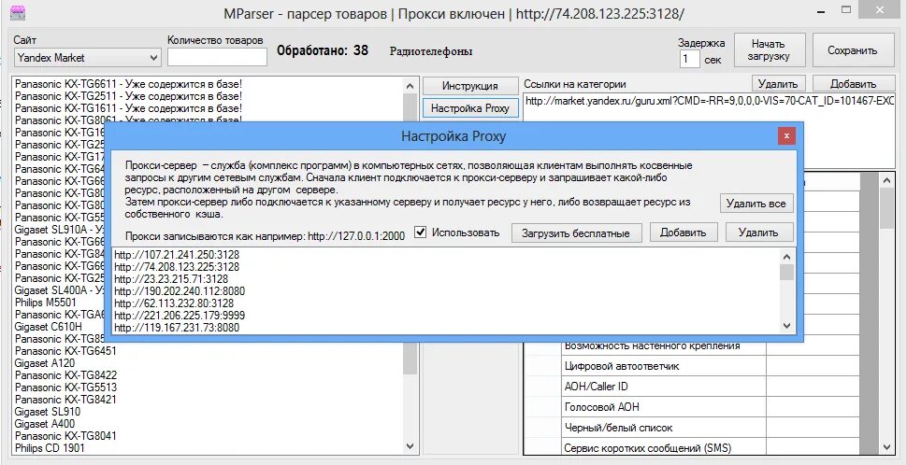Click the Удалить все button

[756, 204]
